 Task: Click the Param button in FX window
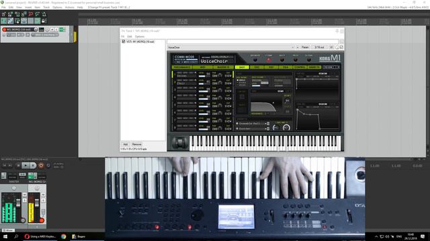305,48
